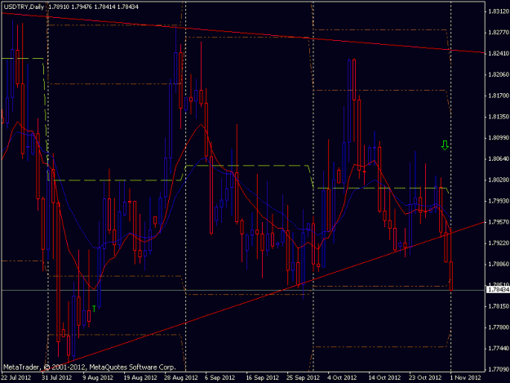Screen dimensions: 510x383
Task: Click the 1.80990 price axis label
Action: (x=499, y=138)
